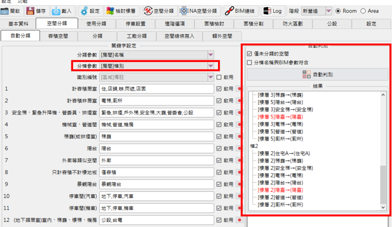The height and width of the screenshot is (227, 392).
Task: Click the 載入 download icon
Action: coord(56,11)
